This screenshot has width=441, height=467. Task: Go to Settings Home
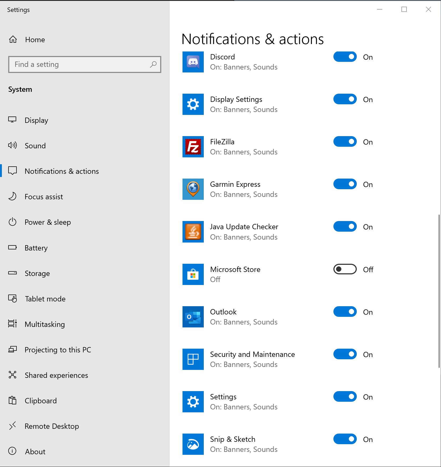(x=35, y=40)
